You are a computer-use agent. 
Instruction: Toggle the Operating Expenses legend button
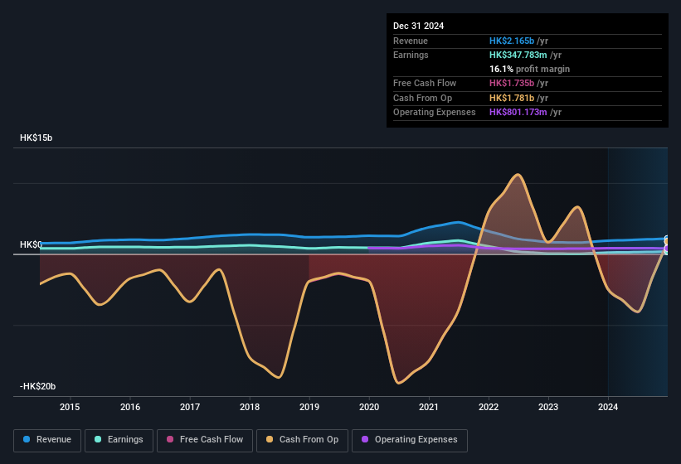coord(409,440)
